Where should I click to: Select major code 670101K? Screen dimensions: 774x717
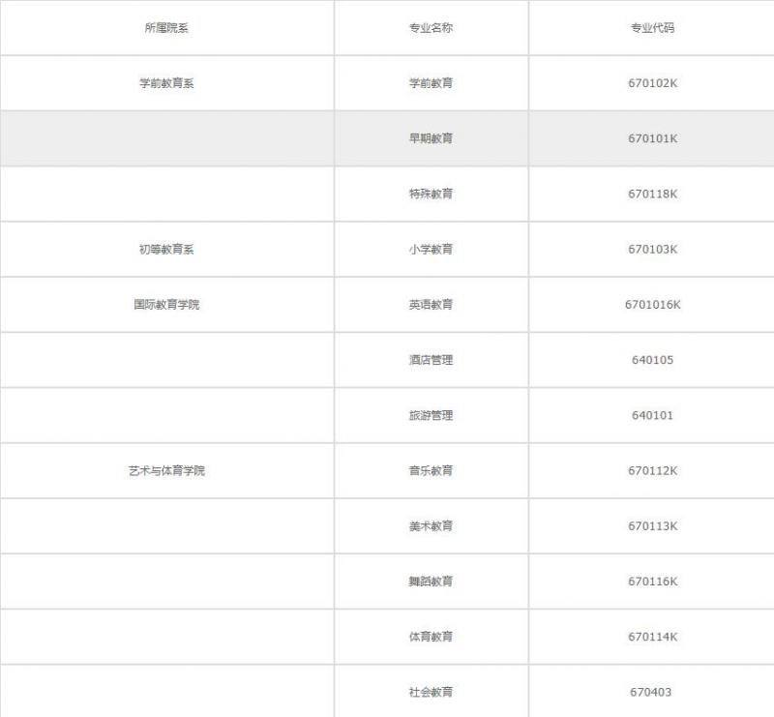pos(652,138)
